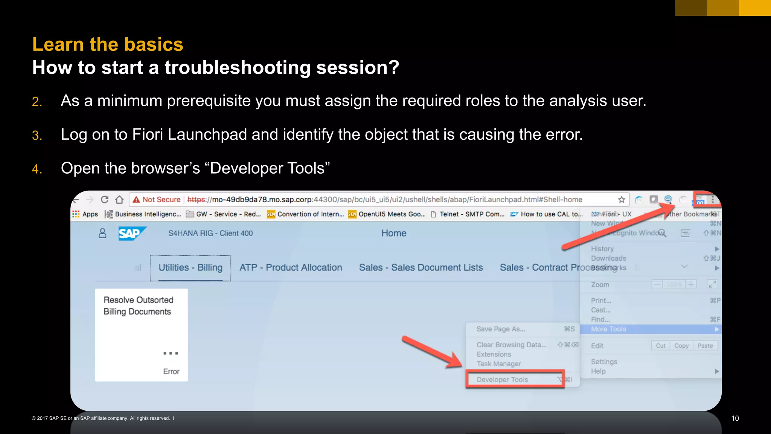This screenshot has height=434, width=771.
Task: Enter fullscreen from the Zoom row
Action: 712,284
